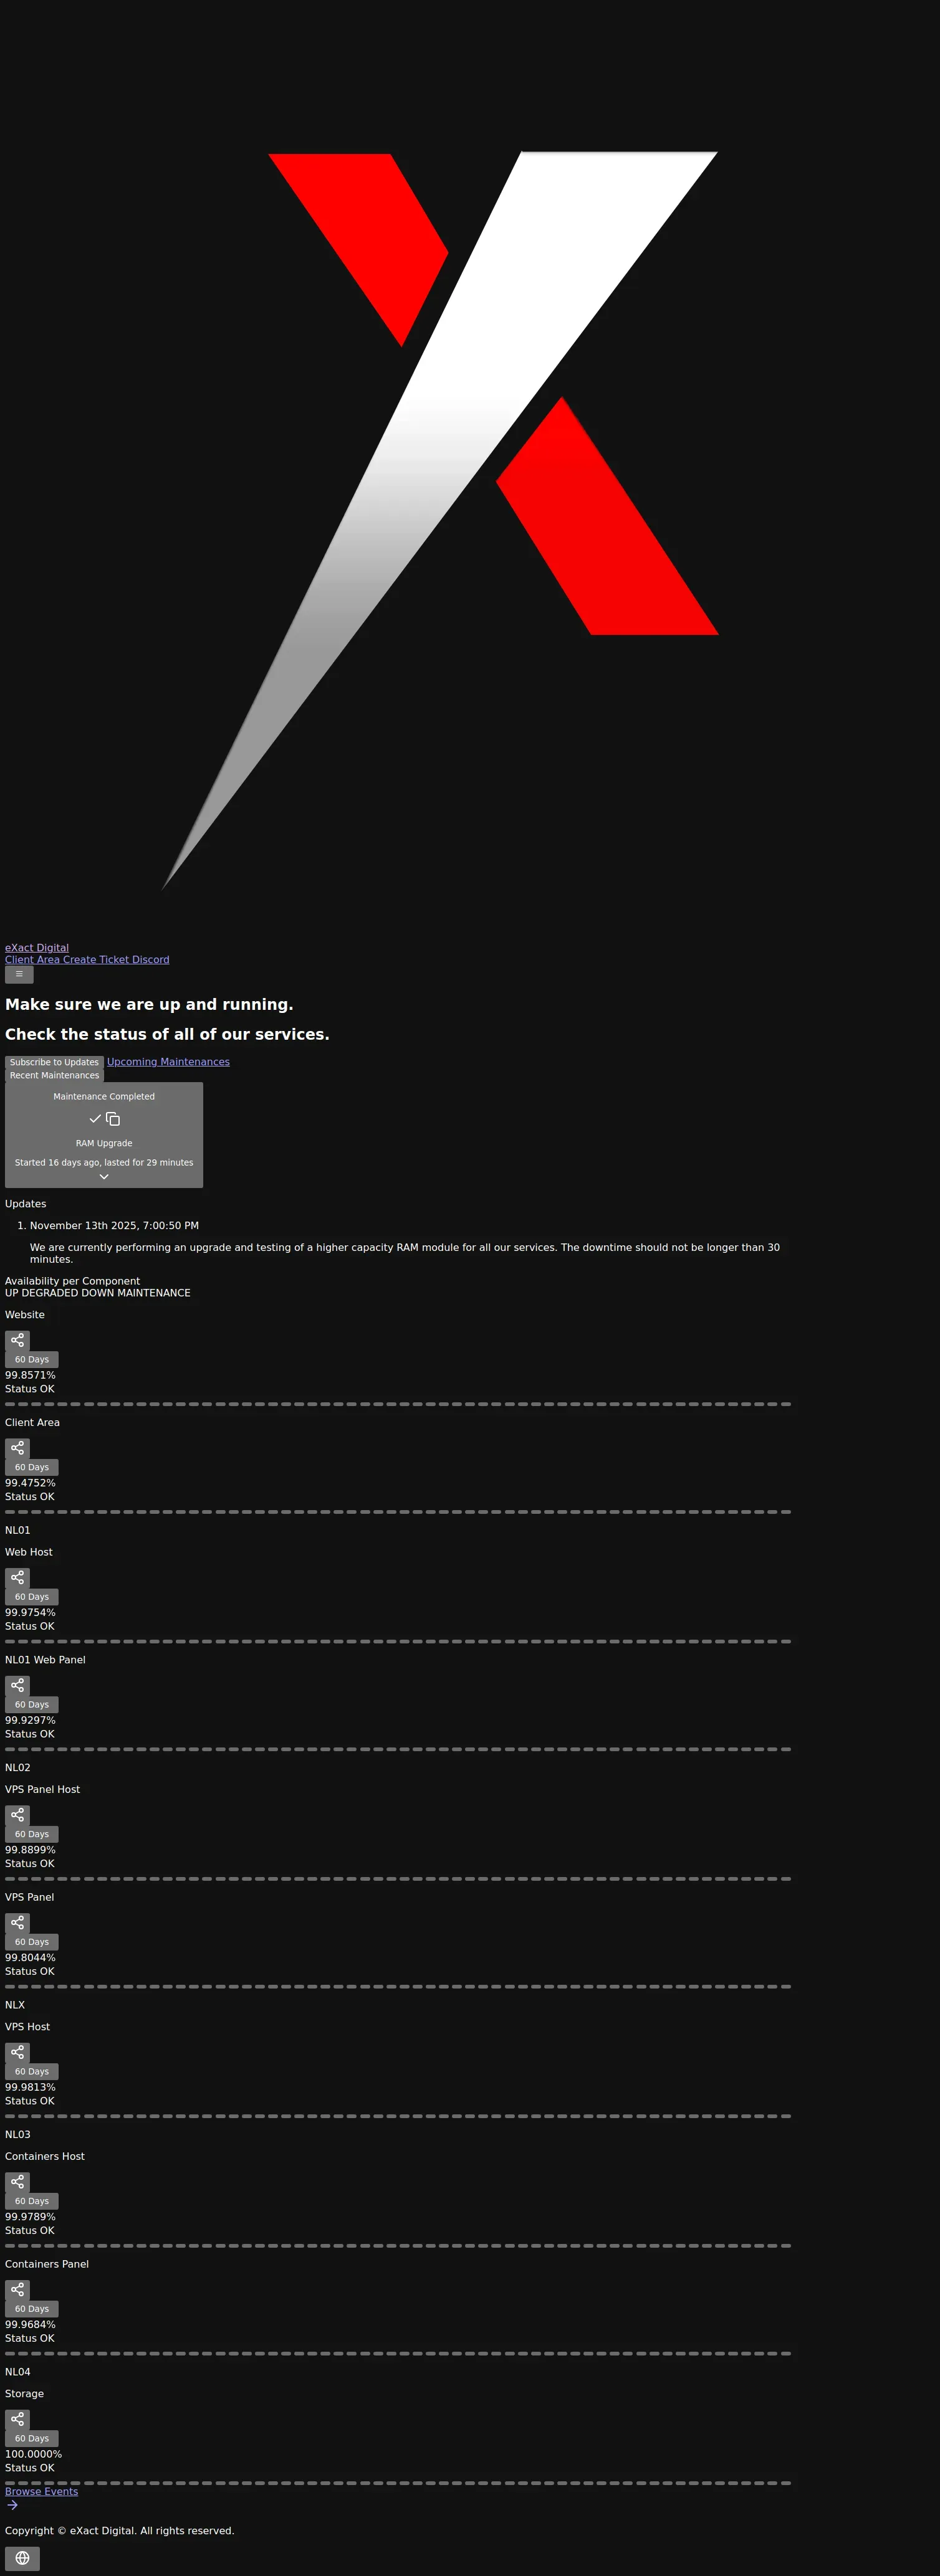
Task: Click the VPS Panel value 99.8044%
Action: coord(30,1958)
